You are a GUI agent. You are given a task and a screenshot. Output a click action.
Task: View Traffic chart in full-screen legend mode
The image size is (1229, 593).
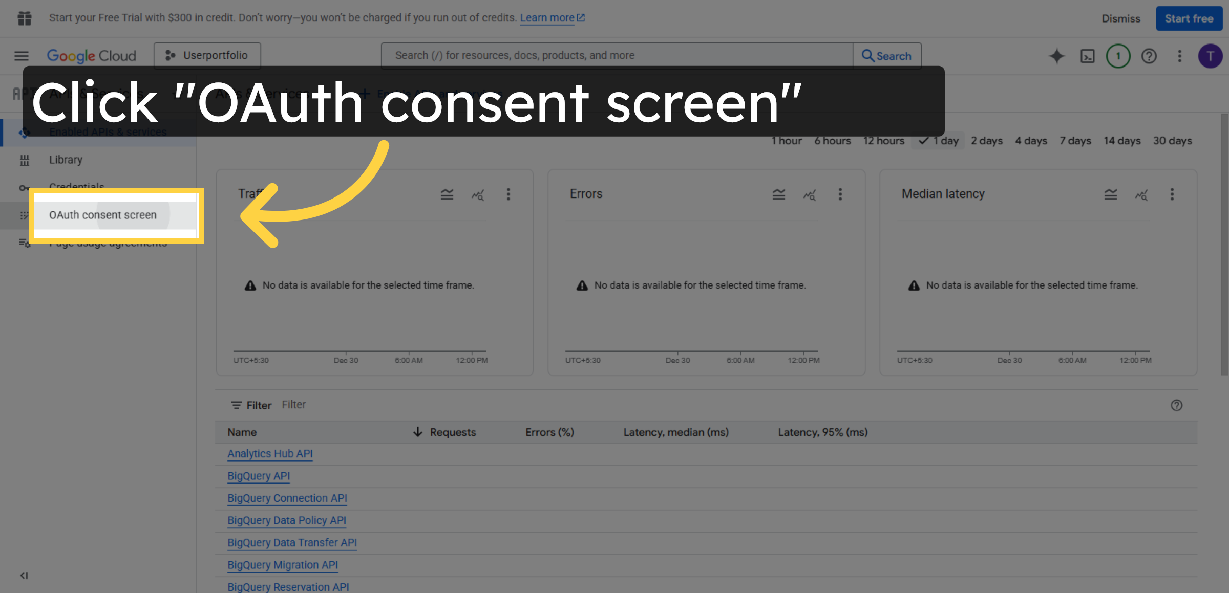point(447,194)
